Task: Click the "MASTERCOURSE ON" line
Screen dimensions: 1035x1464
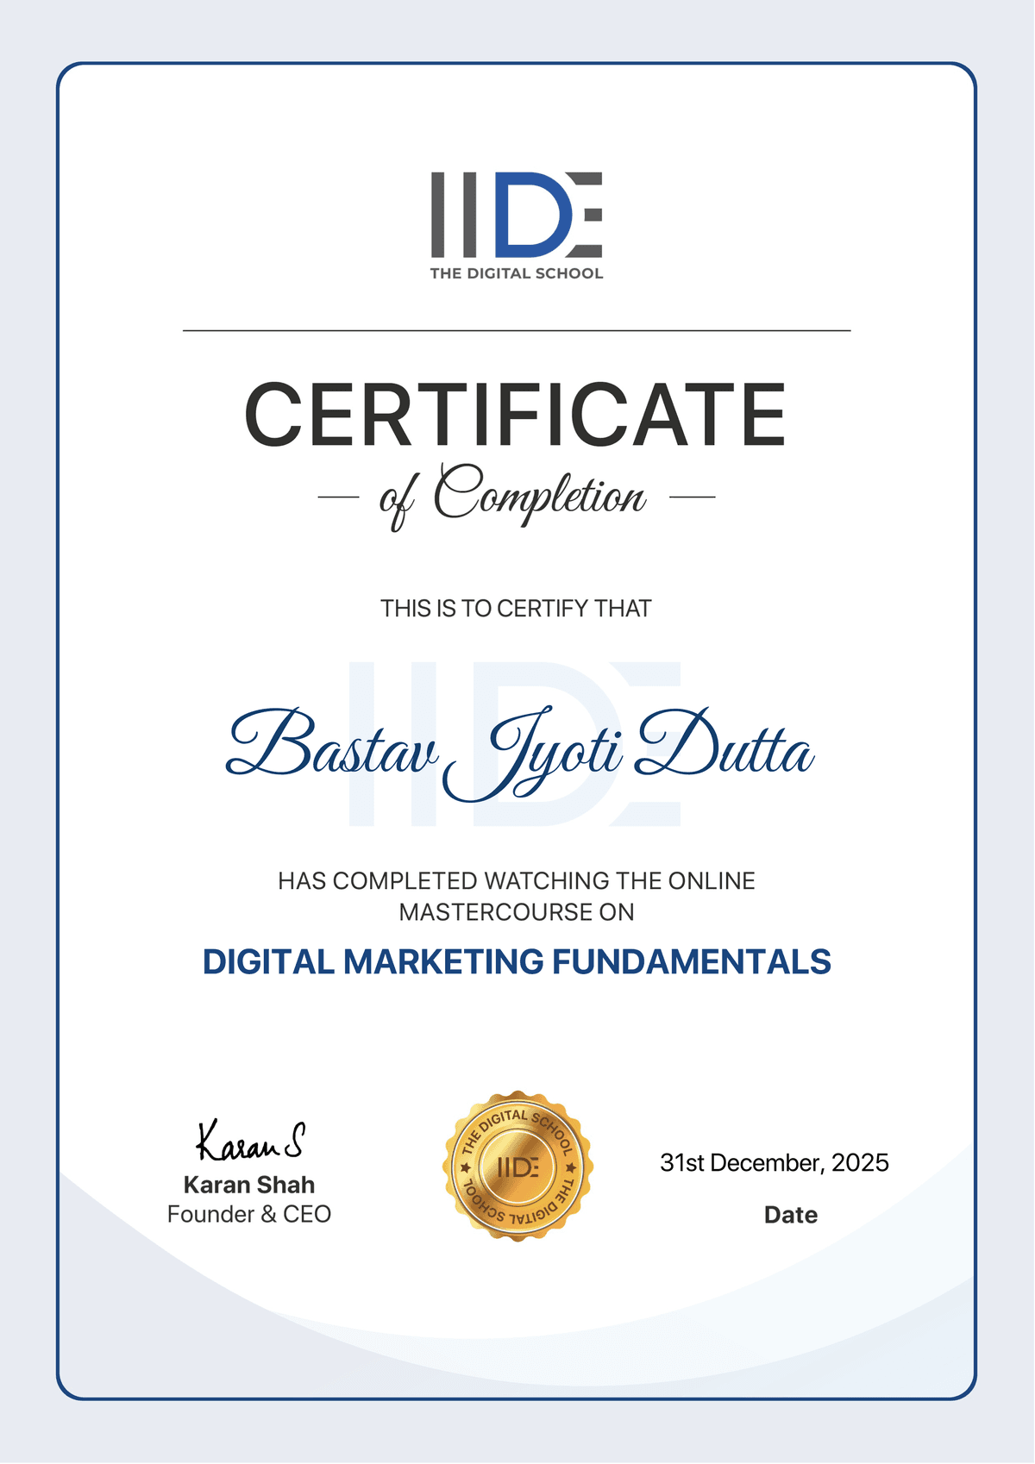Action: coord(517,912)
